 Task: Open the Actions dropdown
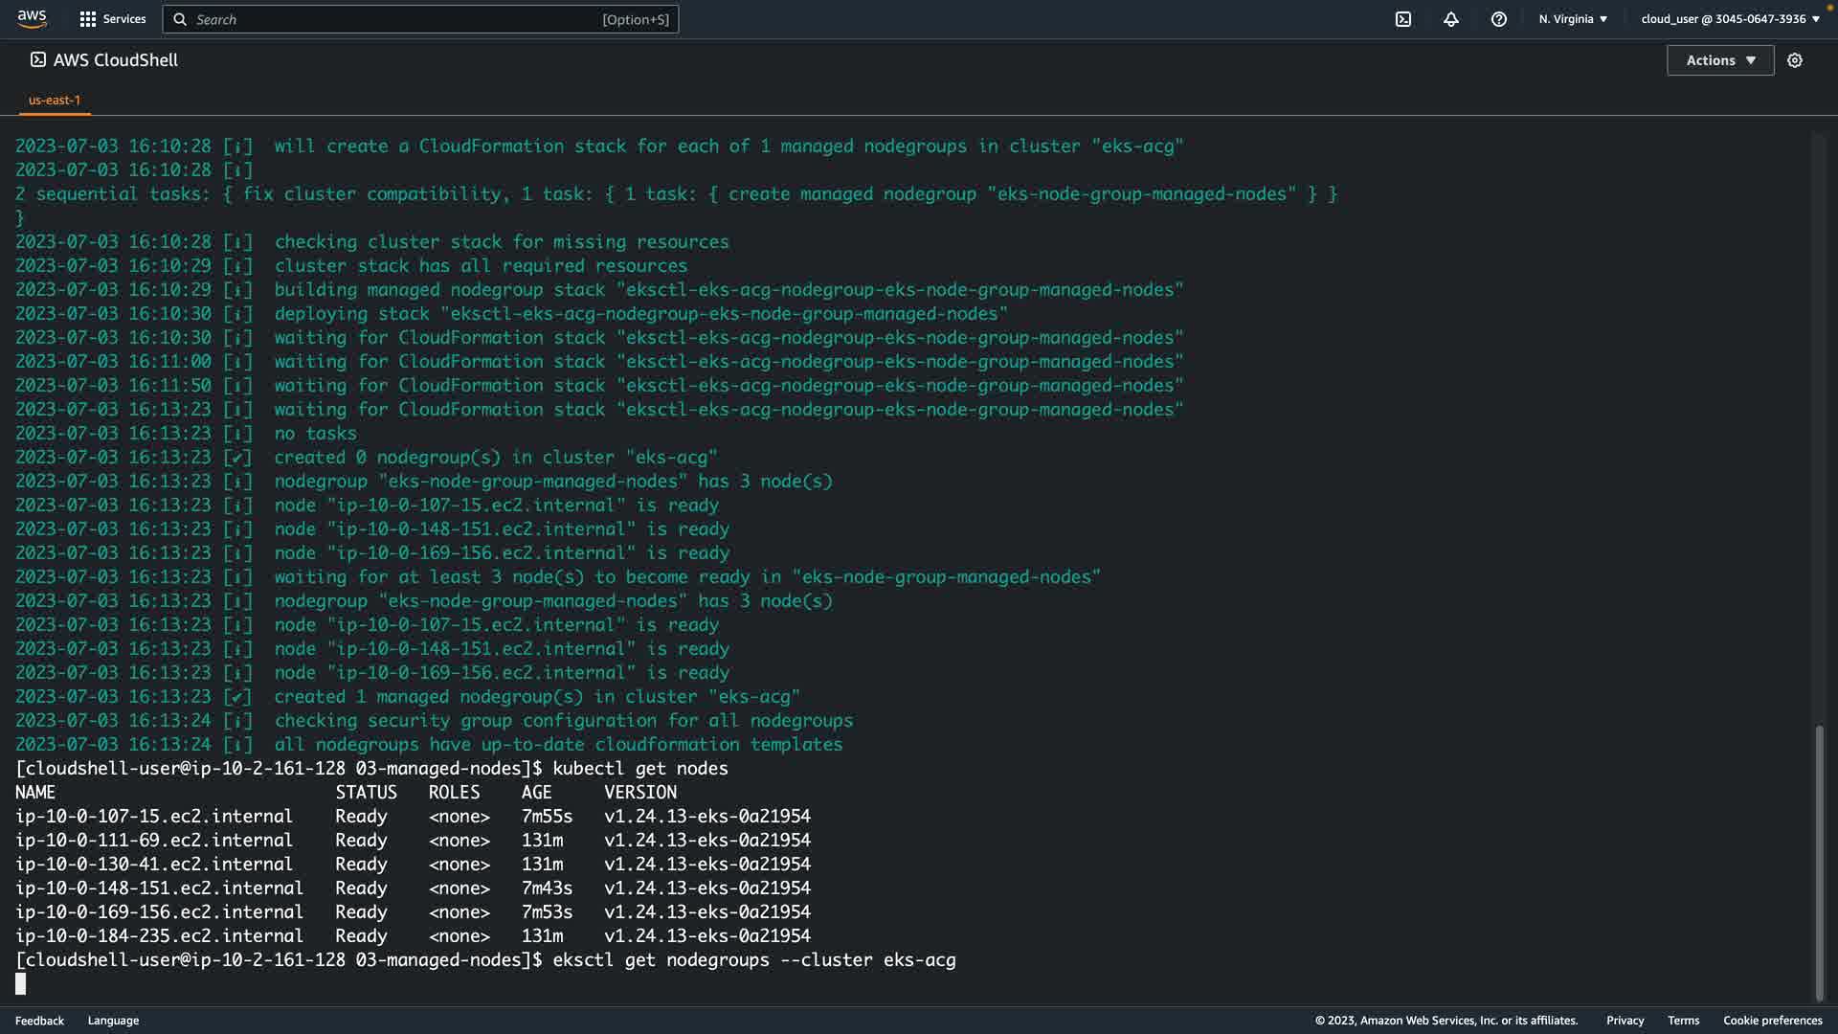point(1720,60)
